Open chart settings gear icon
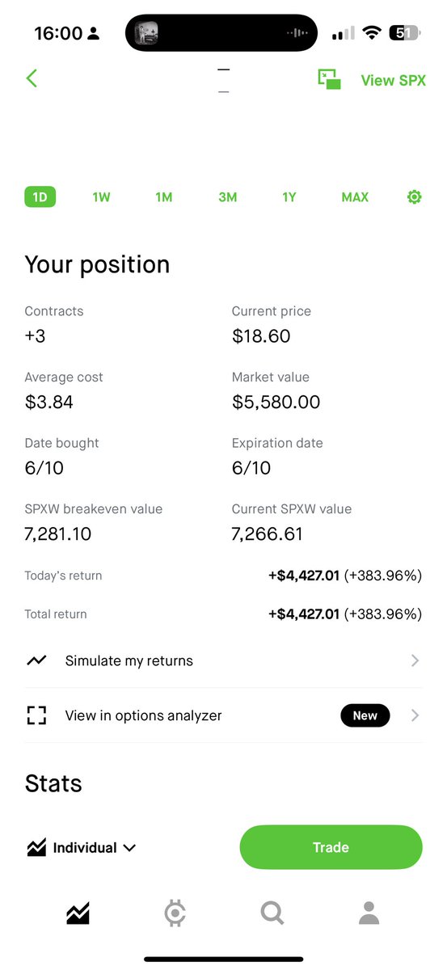 [414, 196]
